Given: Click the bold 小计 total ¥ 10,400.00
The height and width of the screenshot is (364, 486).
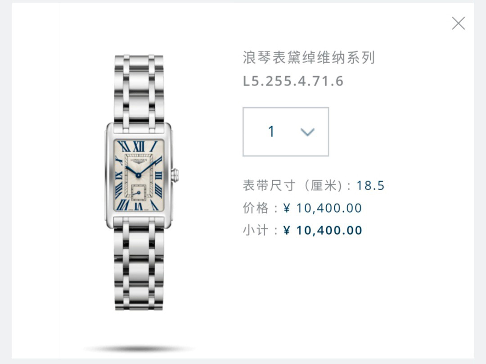Looking at the screenshot, I should coord(323,231).
